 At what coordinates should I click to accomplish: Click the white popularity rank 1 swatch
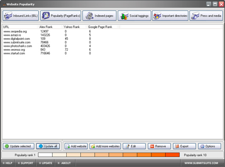click(45, 155)
